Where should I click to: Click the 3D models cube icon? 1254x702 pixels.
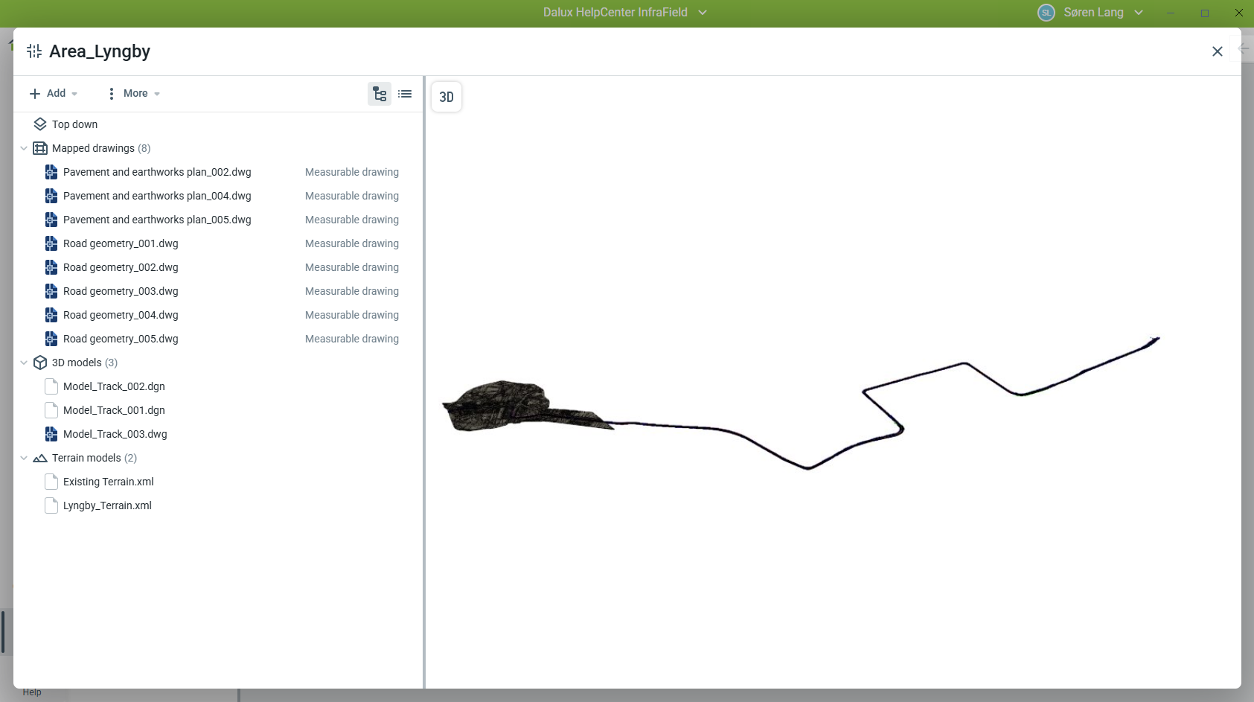[40, 363]
